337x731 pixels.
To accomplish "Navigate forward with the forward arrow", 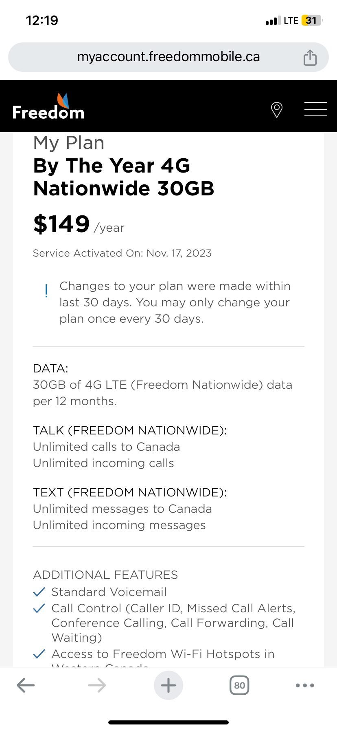I will (96, 685).
